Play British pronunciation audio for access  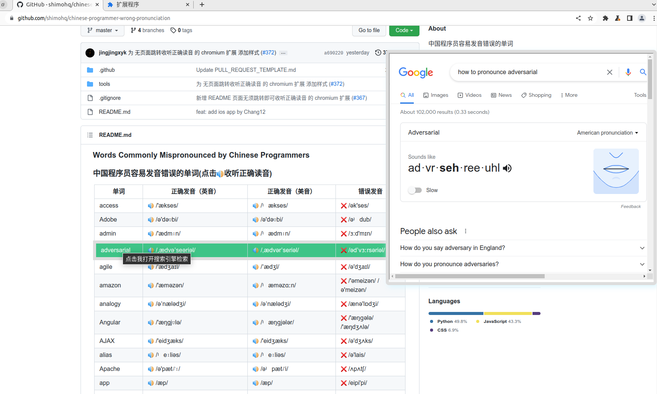coord(151,206)
